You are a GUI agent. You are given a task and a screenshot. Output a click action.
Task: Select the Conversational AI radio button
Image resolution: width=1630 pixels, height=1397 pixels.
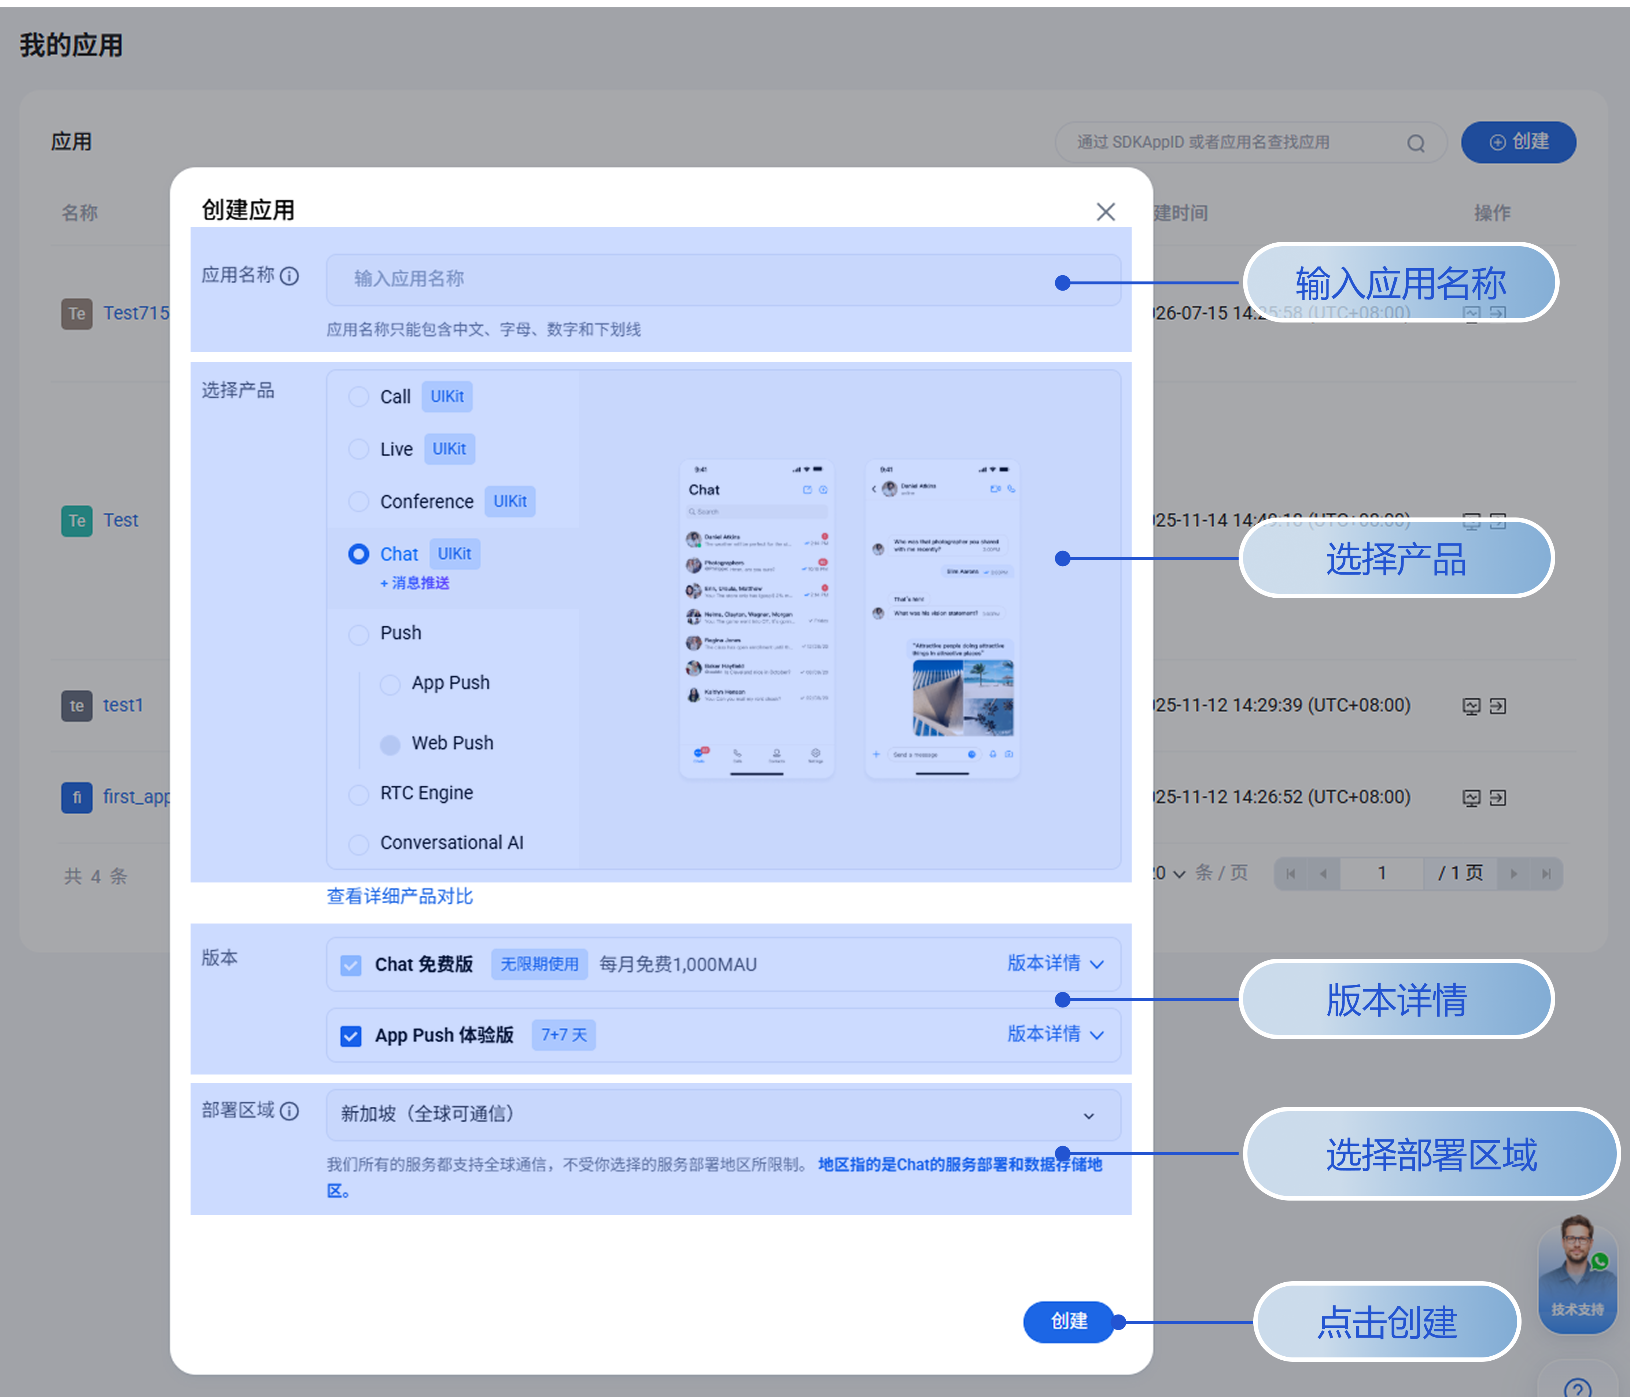pyautogui.click(x=359, y=844)
